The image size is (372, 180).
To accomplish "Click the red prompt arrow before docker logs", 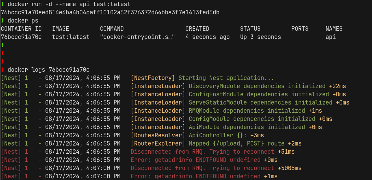I will tap(2, 70).
